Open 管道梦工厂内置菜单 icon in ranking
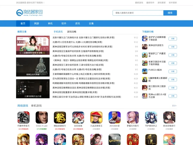Screen dimensions: 193x145 pos(145,55)
